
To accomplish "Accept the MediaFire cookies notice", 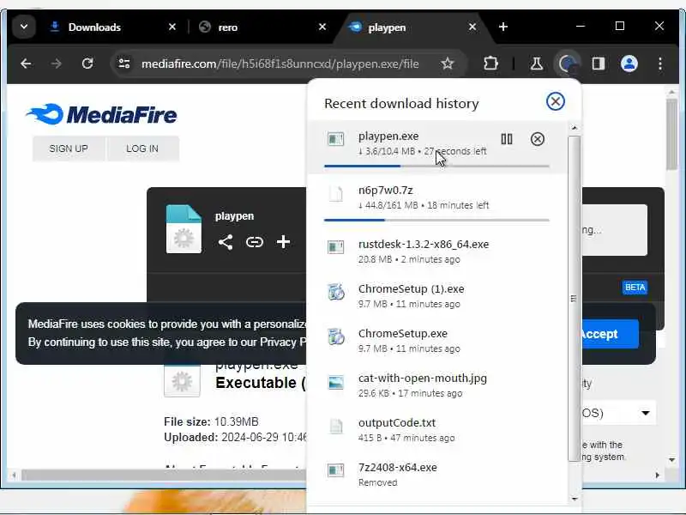I will [608, 334].
